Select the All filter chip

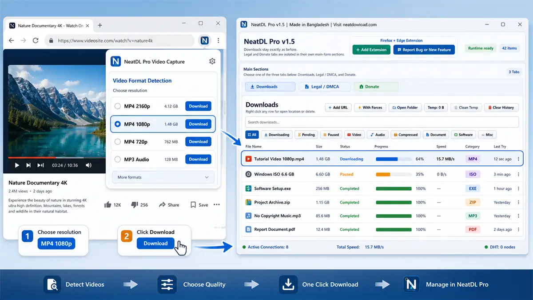pyautogui.click(x=252, y=135)
